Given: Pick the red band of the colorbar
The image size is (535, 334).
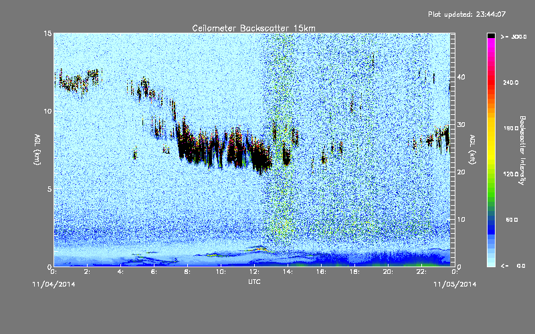Looking at the screenshot, I should point(491,83).
